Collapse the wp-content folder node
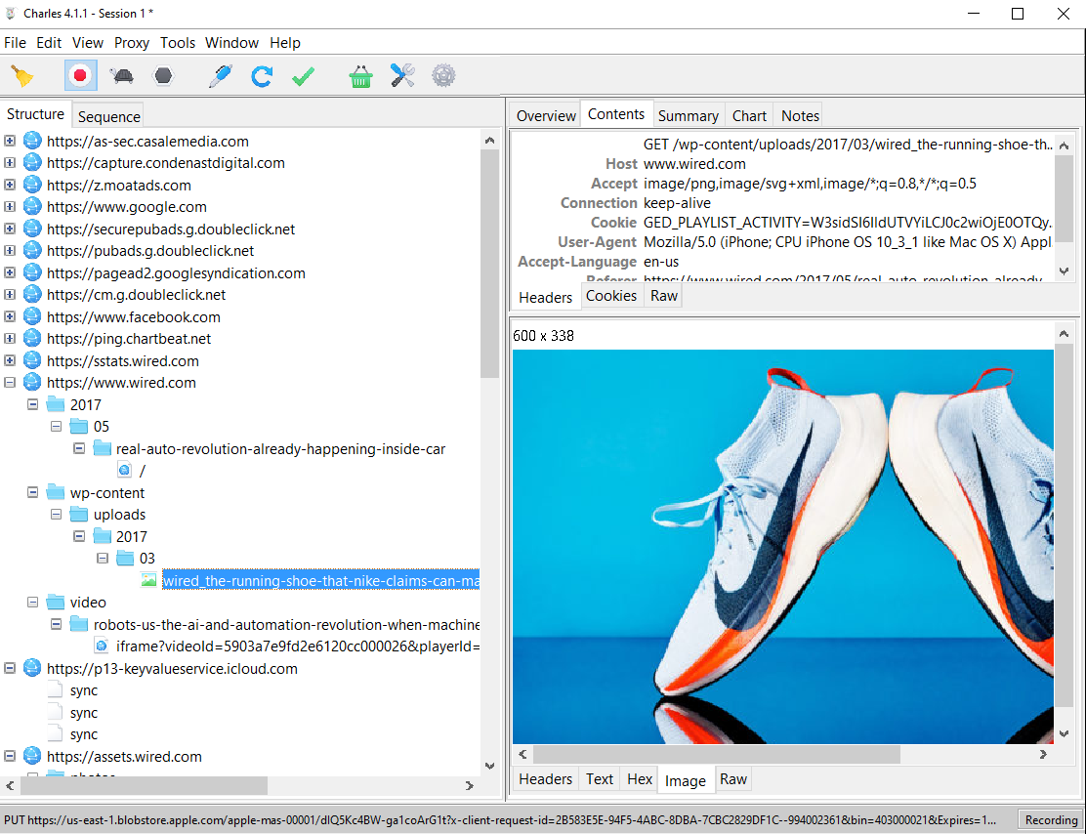This screenshot has height=834, width=1086. 32,492
